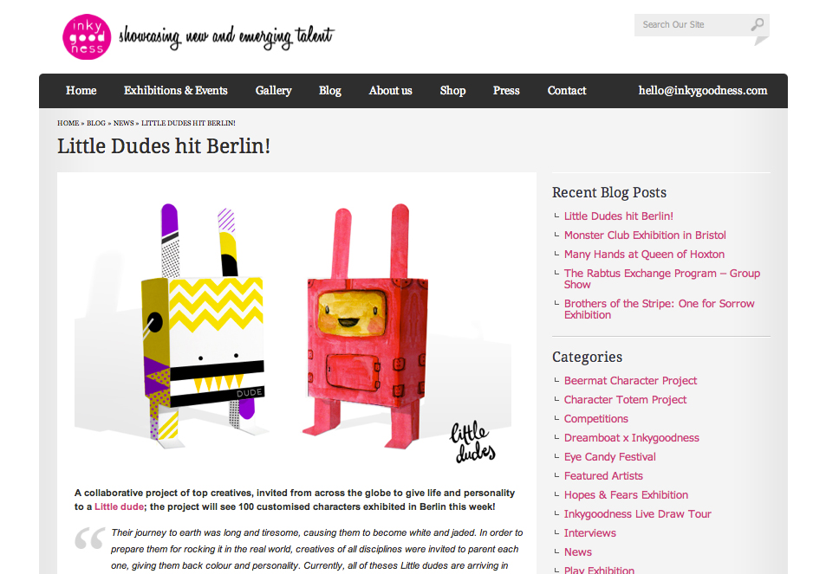The height and width of the screenshot is (574, 839).
Task: Open Many Hands at Queen of Hoxton post
Action: coord(644,255)
